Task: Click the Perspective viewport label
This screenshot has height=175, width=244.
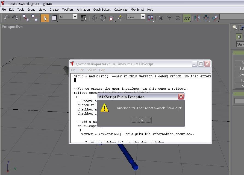Action: pos(12,27)
